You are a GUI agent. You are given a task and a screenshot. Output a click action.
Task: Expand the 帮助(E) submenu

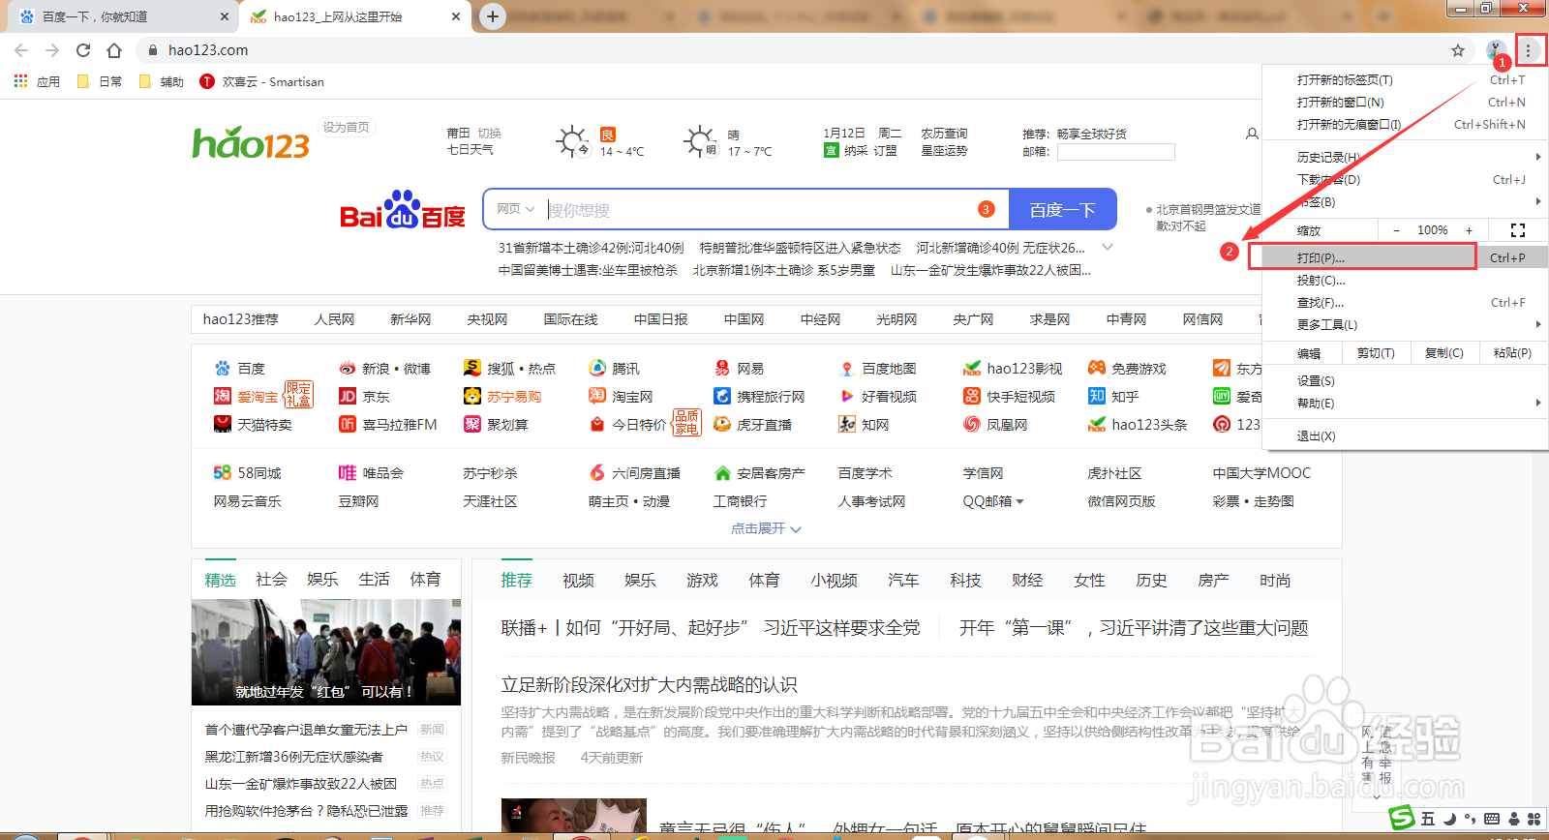pyautogui.click(x=1405, y=404)
